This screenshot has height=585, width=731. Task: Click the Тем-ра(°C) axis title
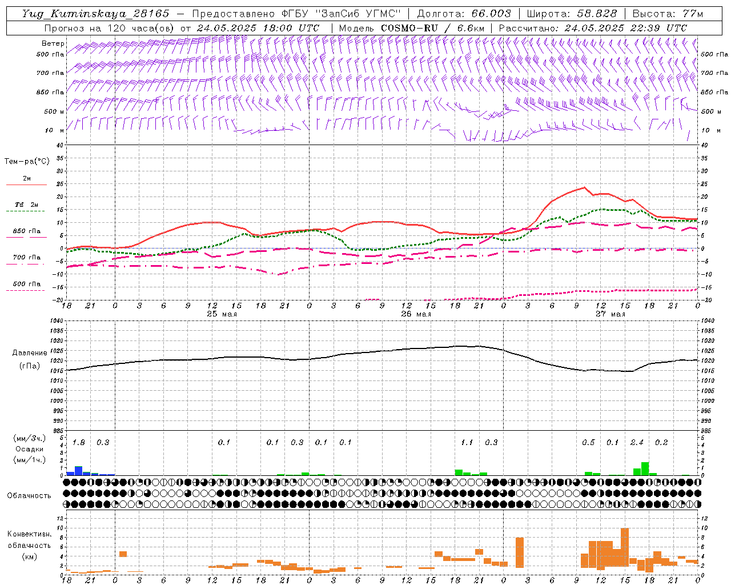pos(27,162)
